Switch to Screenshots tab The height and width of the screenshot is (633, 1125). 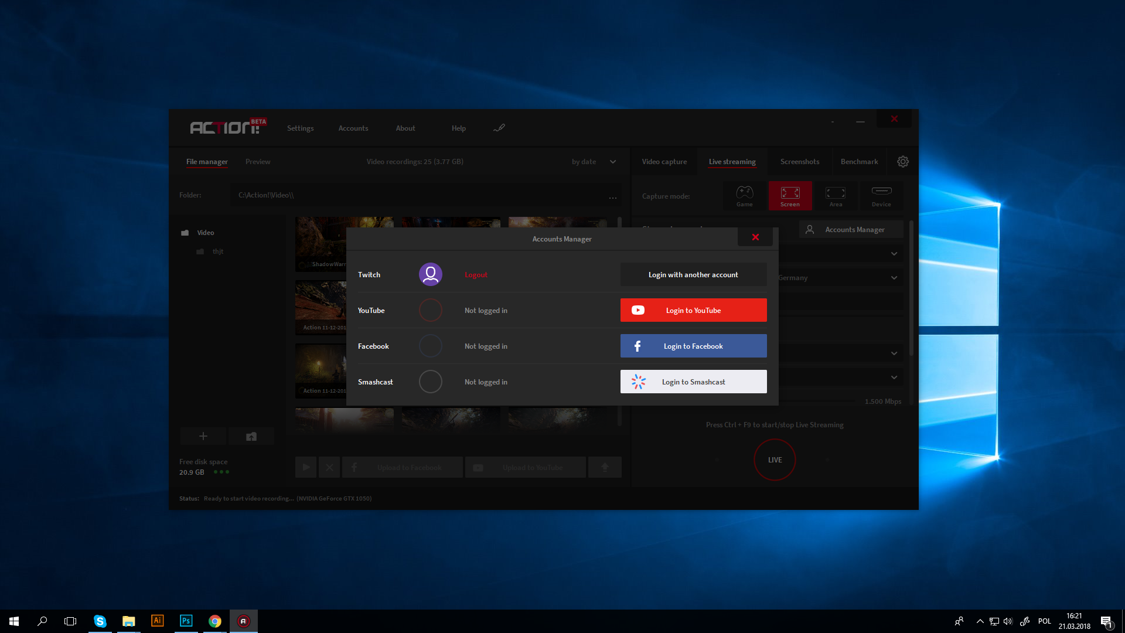pos(799,162)
